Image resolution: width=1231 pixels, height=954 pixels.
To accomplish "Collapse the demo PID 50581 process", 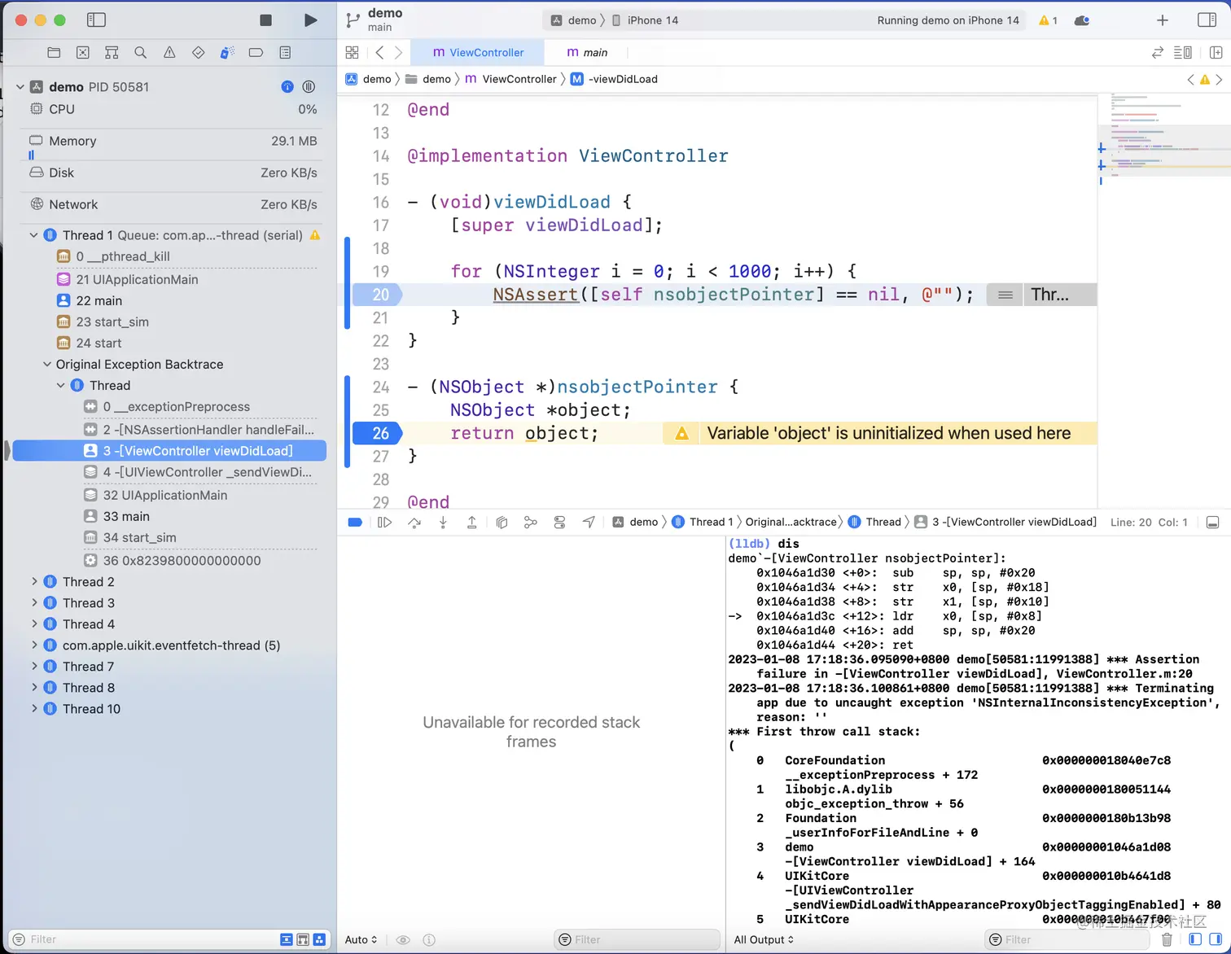I will 20,86.
